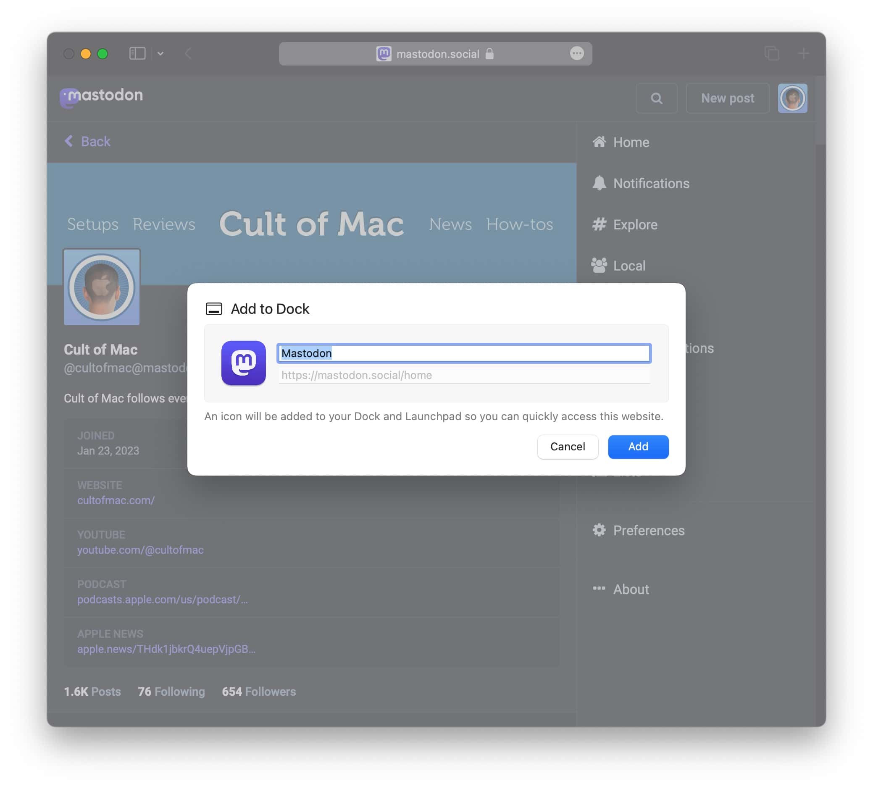Click the lock icon in address bar
This screenshot has height=789, width=873.
click(x=489, y=54)
